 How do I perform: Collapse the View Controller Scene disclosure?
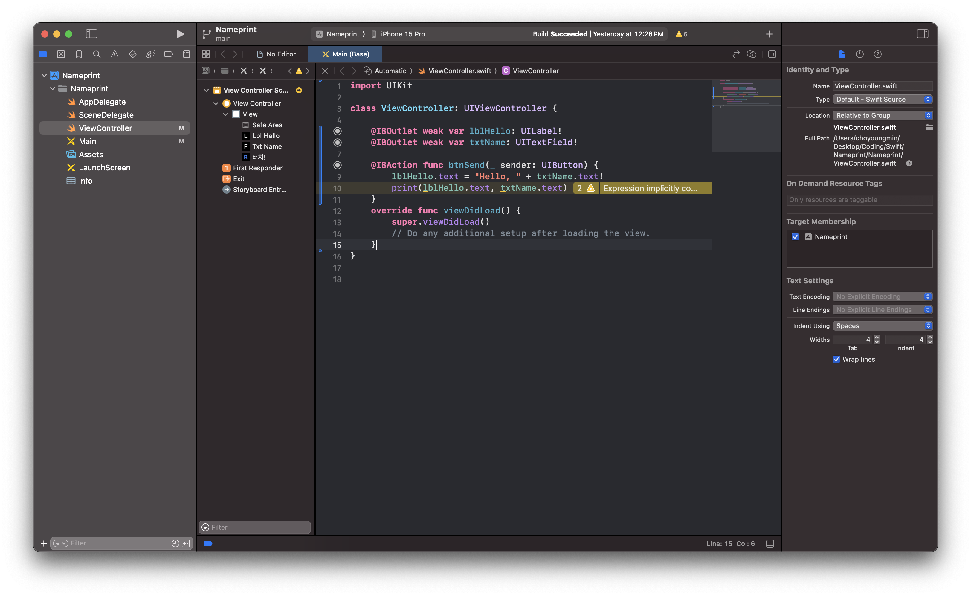[206, 90]
